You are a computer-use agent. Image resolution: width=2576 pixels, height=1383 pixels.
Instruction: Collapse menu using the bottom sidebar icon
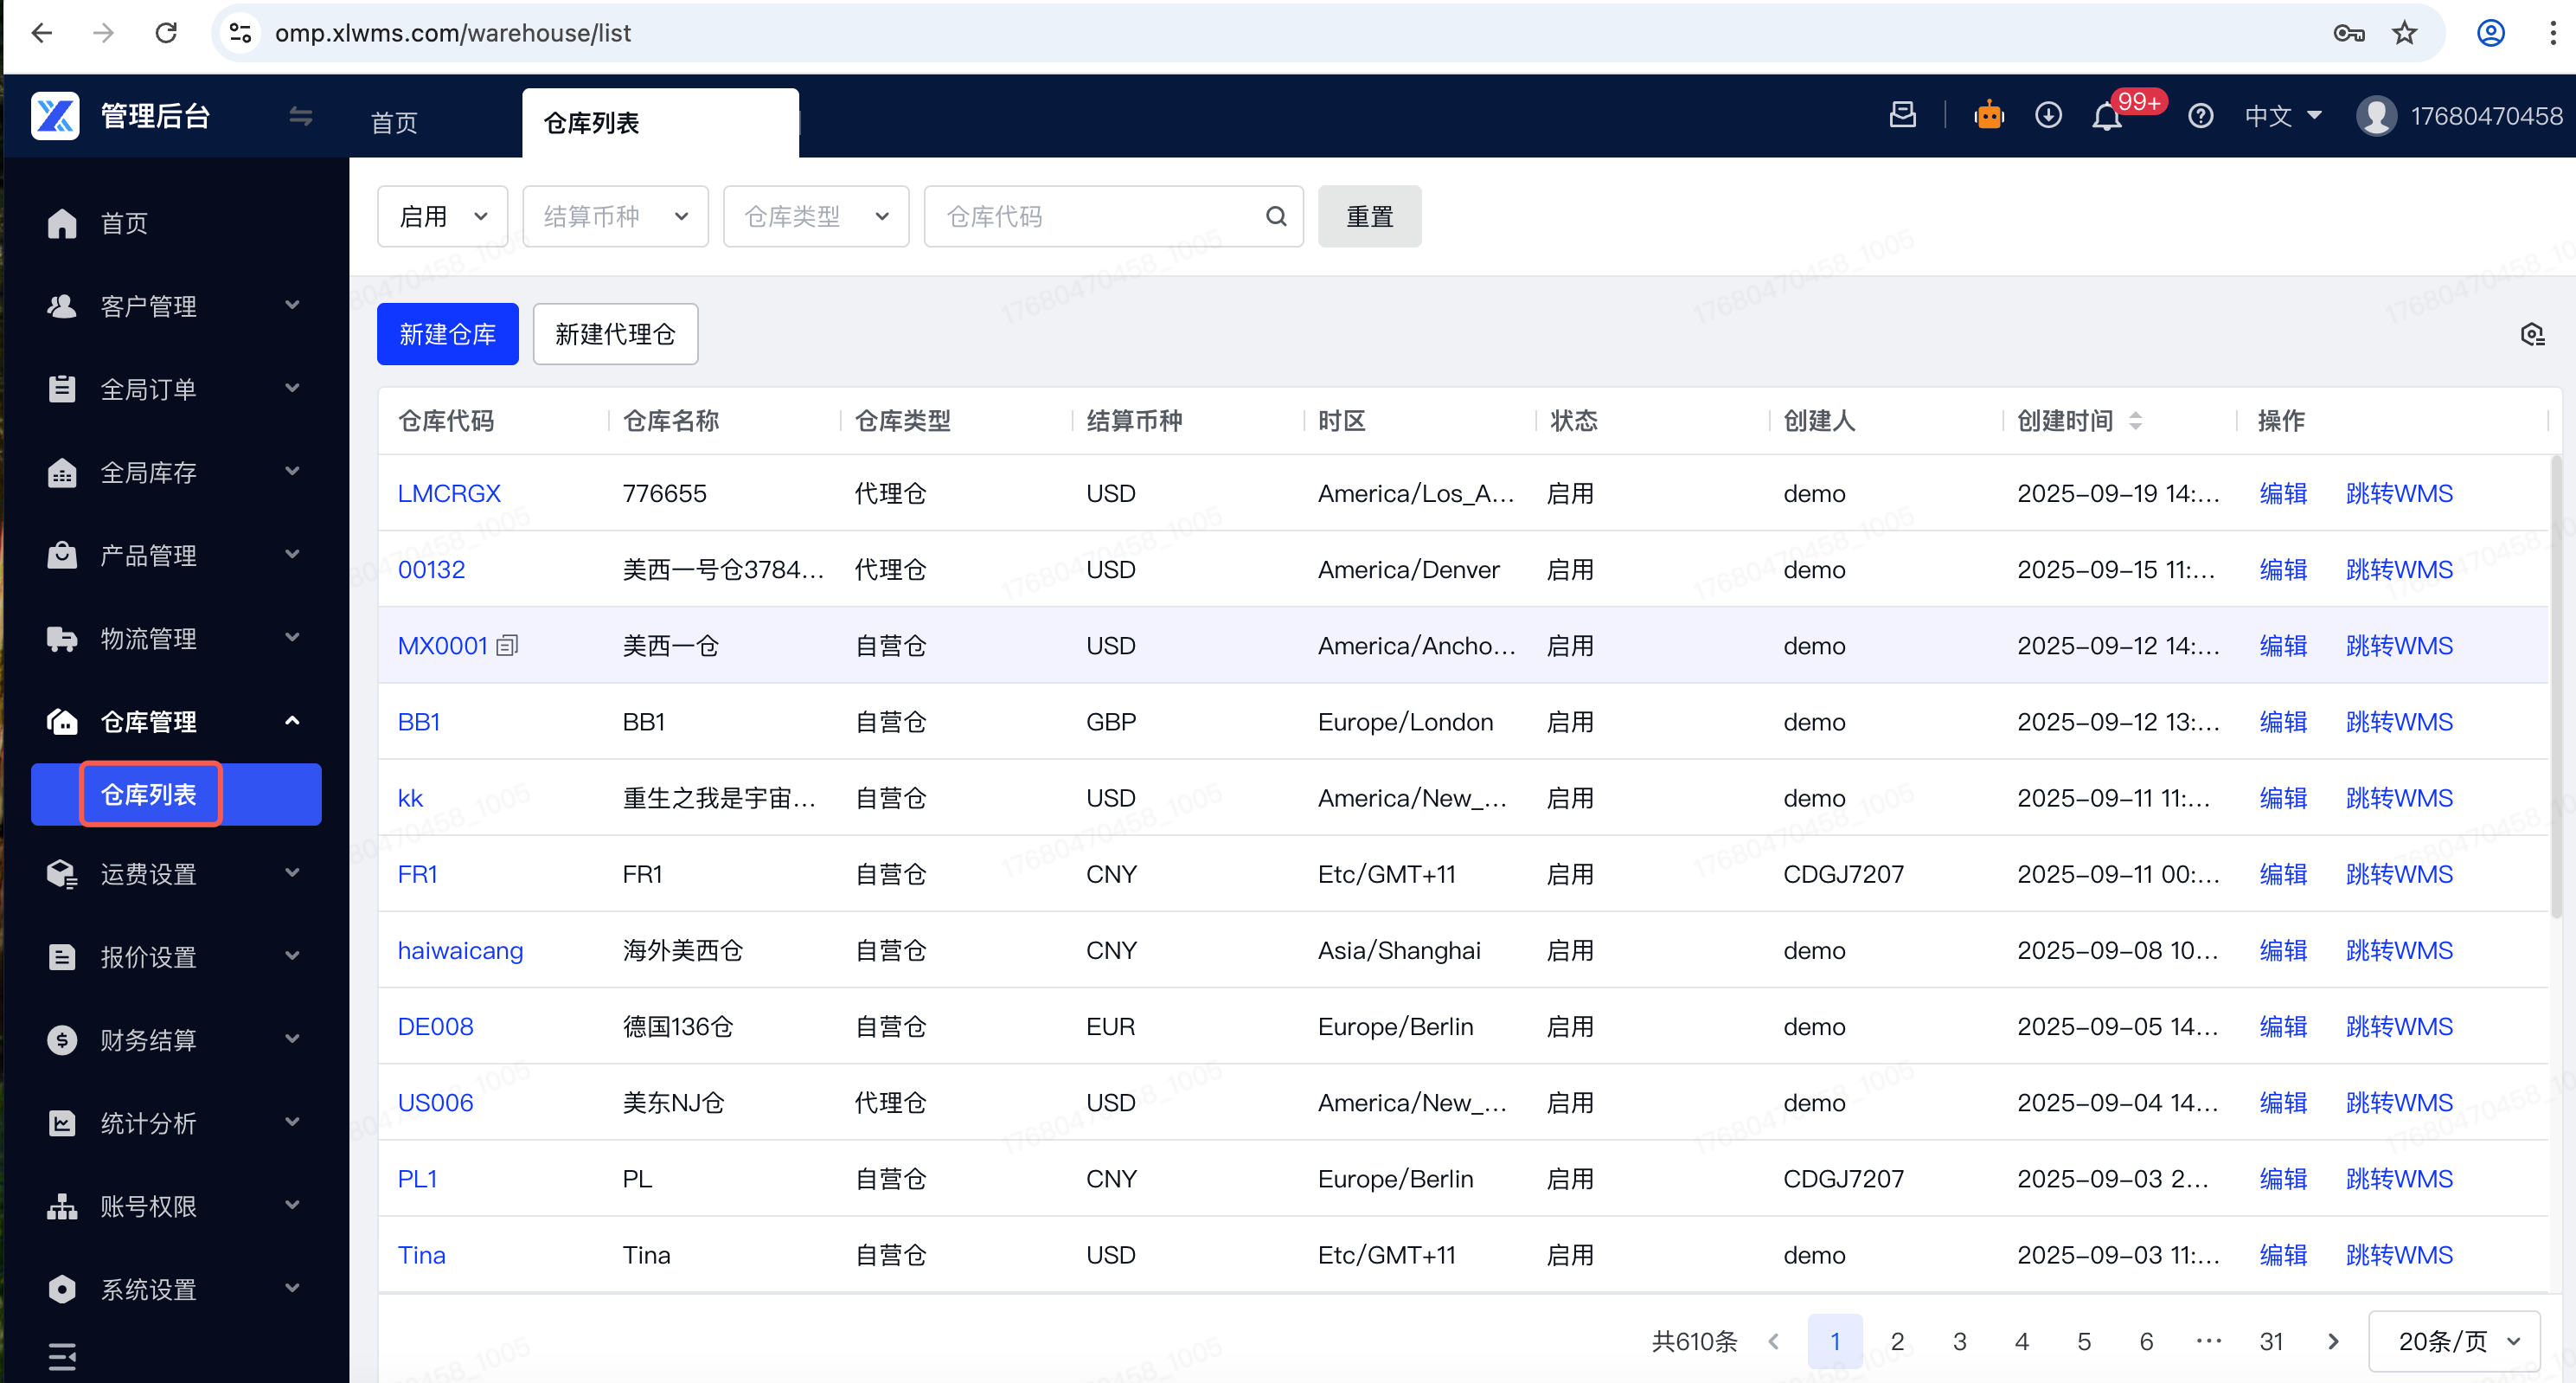point(62,1355)
